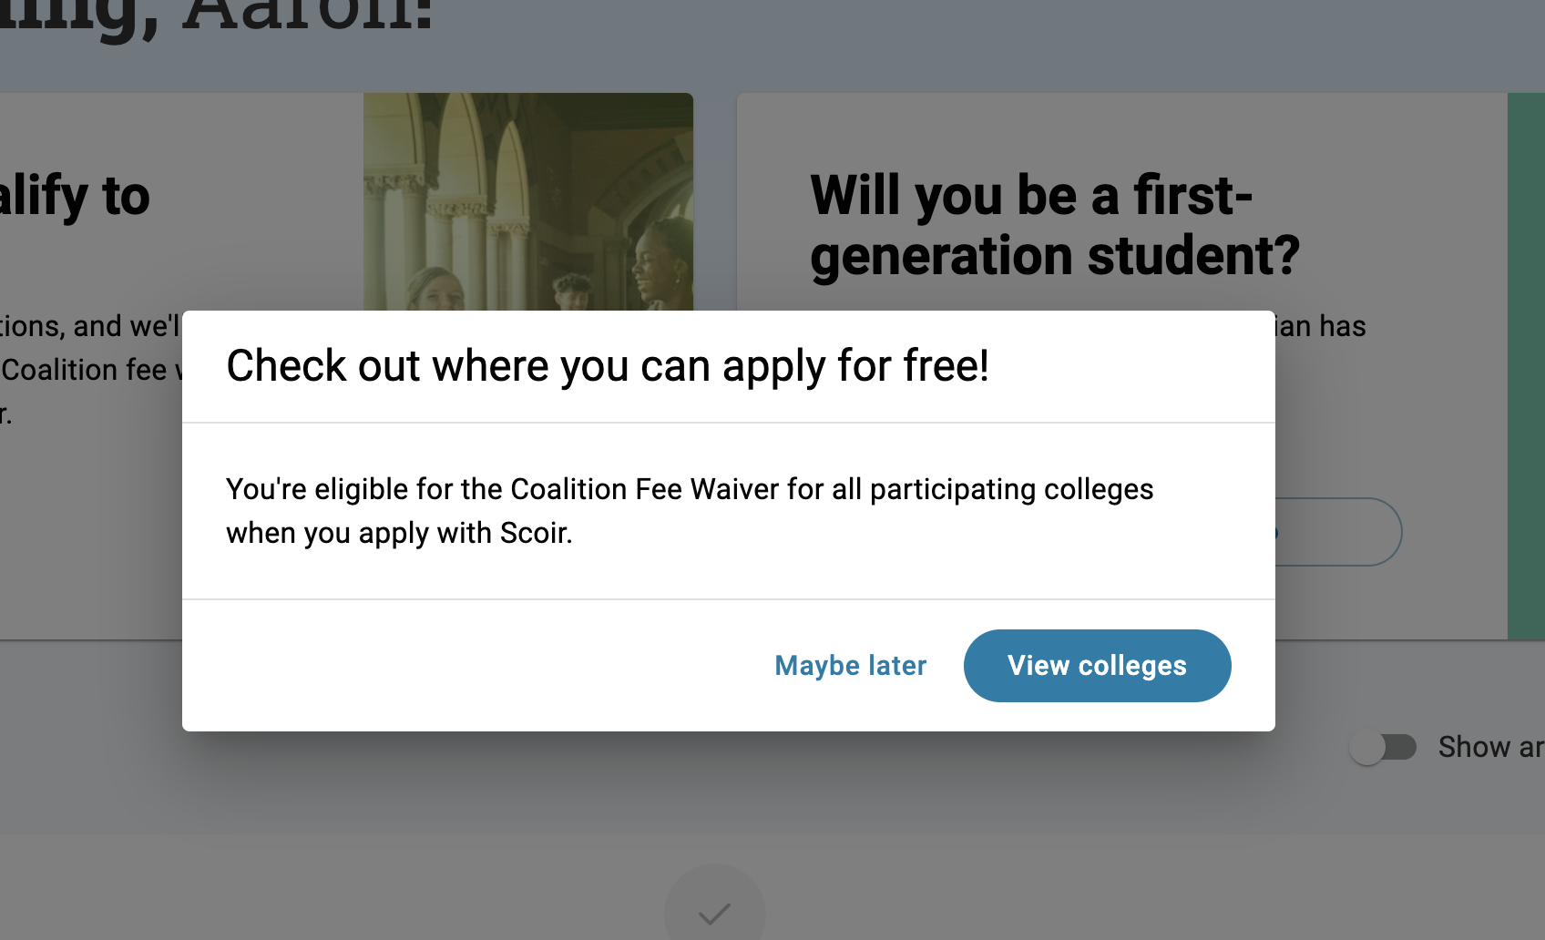Click the Aaron greeting header text
The width and height of the screenshot is (1545, 940).
216,16
